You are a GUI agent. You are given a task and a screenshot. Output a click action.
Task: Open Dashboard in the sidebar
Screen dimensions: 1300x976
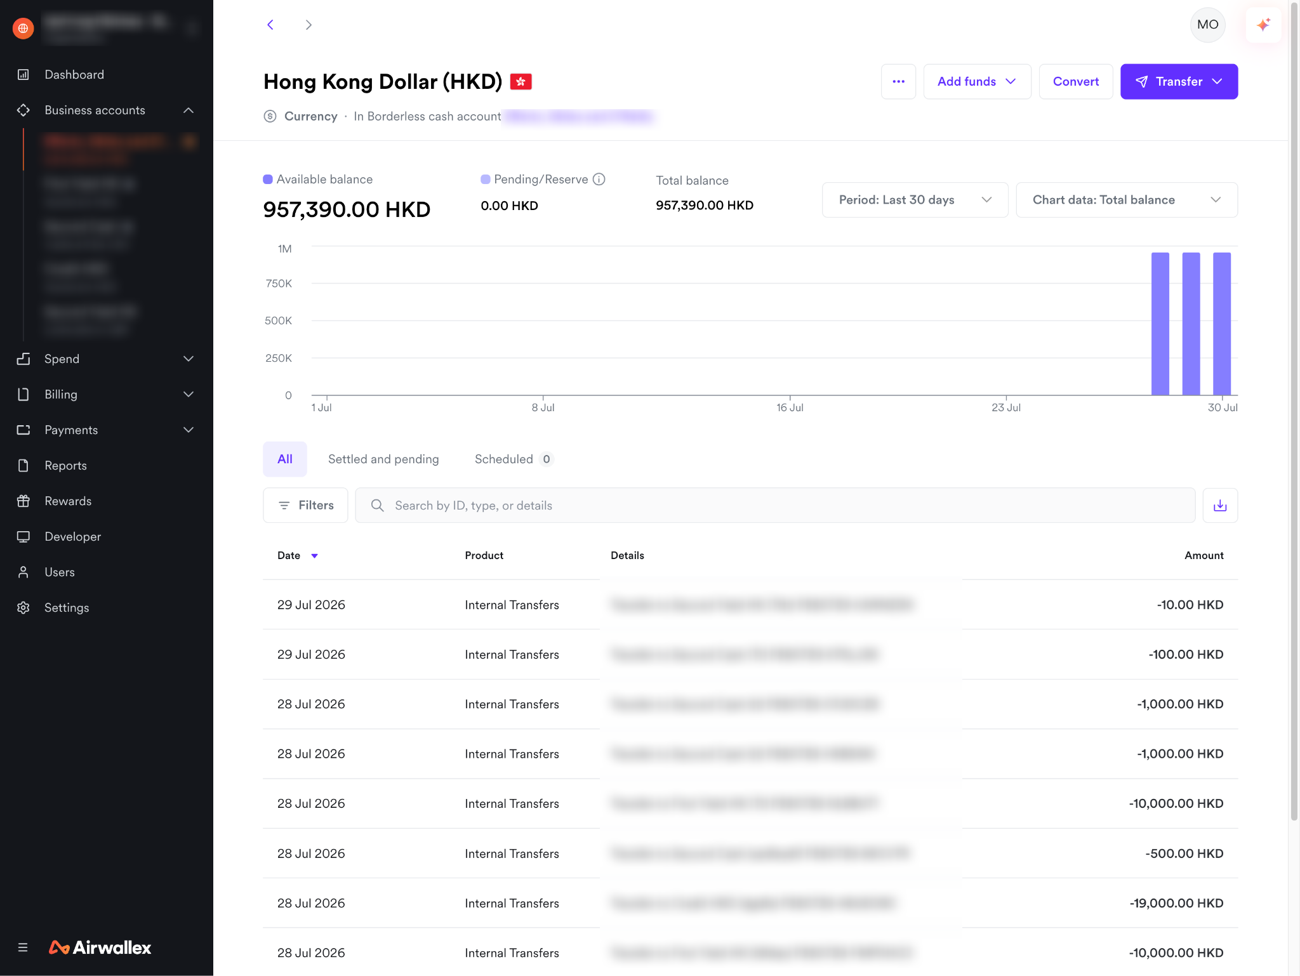[x=74, y=75]
